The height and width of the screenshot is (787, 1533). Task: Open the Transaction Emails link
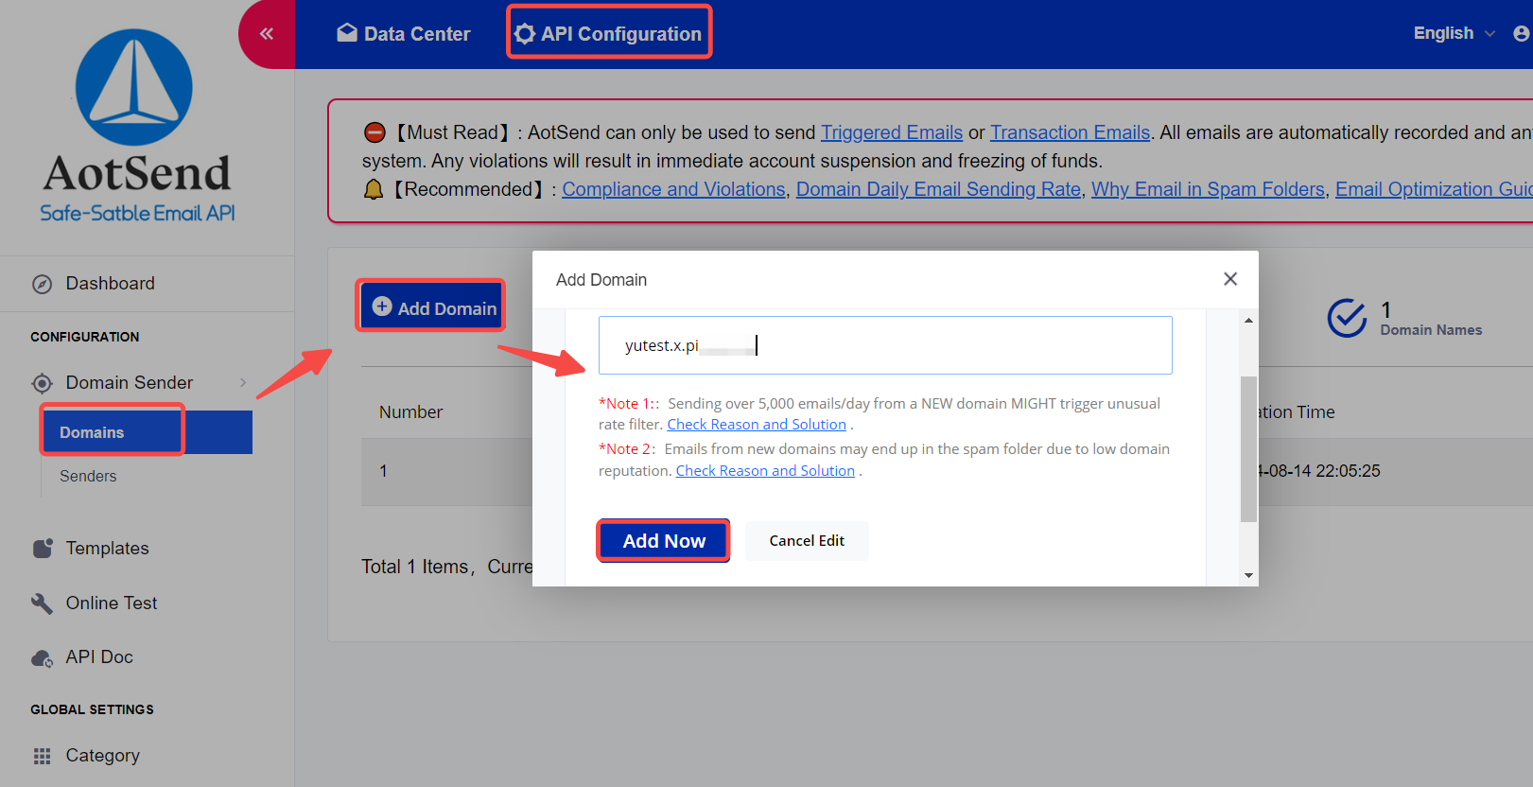point(1070,132)
